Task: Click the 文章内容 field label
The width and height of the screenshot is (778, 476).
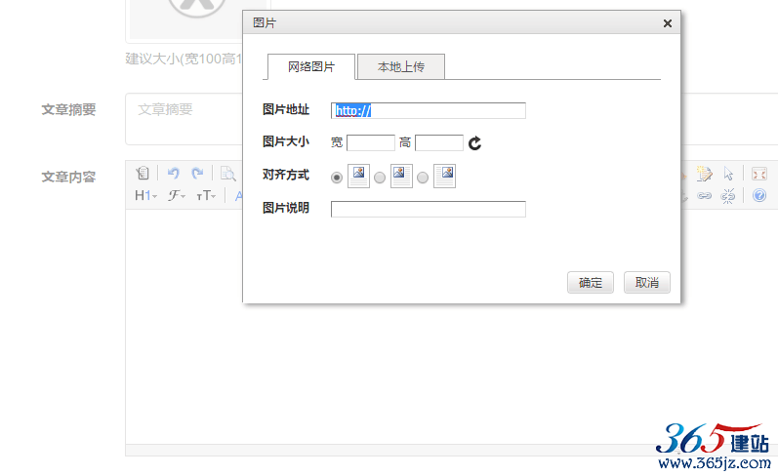Action: click(x=68, y=177)
